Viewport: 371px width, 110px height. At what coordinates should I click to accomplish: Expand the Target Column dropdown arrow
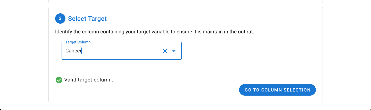pyautogui.click(x=174, y=51)
